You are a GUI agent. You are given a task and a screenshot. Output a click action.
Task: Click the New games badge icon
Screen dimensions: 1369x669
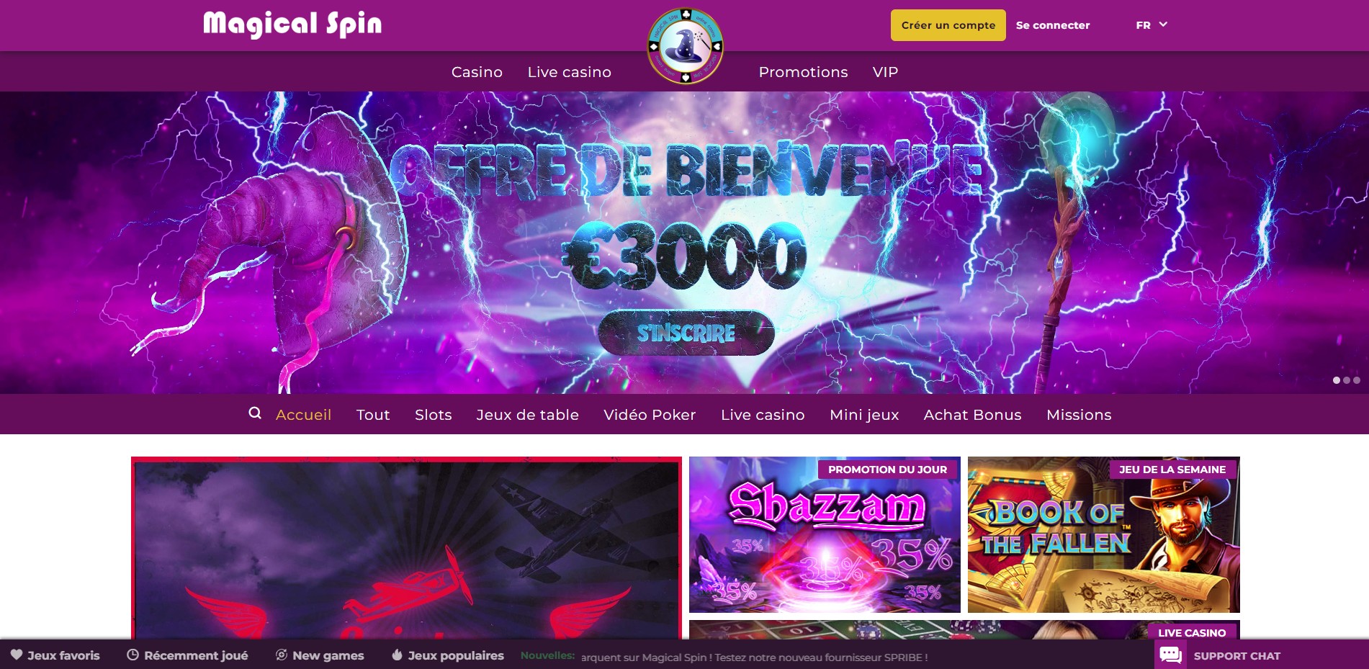282,655
